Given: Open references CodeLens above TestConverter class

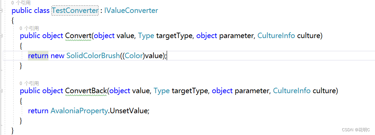Looking at the screenshot, I should pyautogui.click(x=21, y=3).
